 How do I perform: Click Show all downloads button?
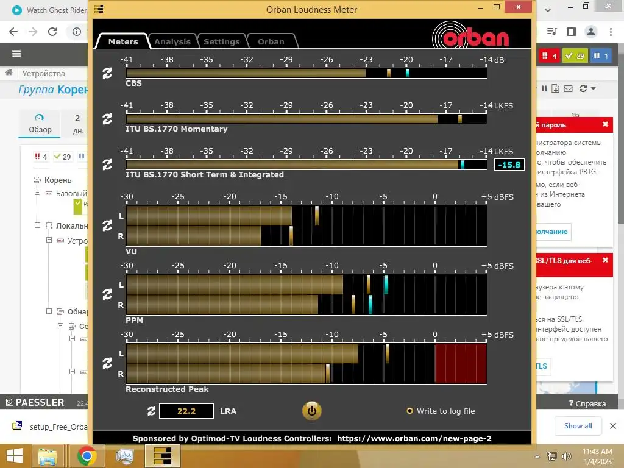point(578,426)
